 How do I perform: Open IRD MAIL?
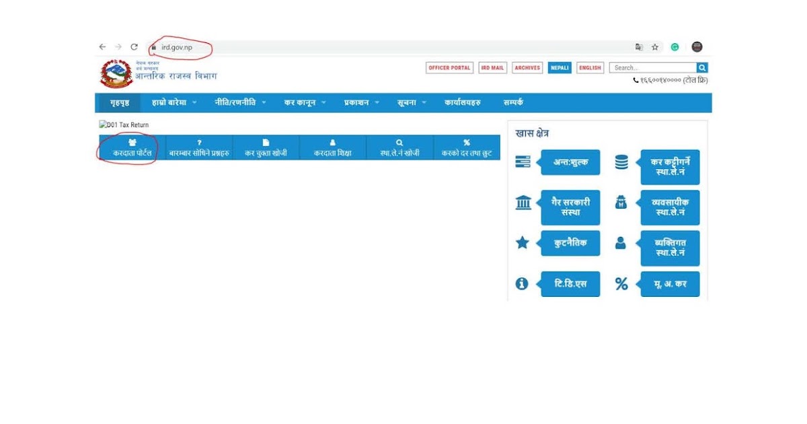(x=493, y=68)
